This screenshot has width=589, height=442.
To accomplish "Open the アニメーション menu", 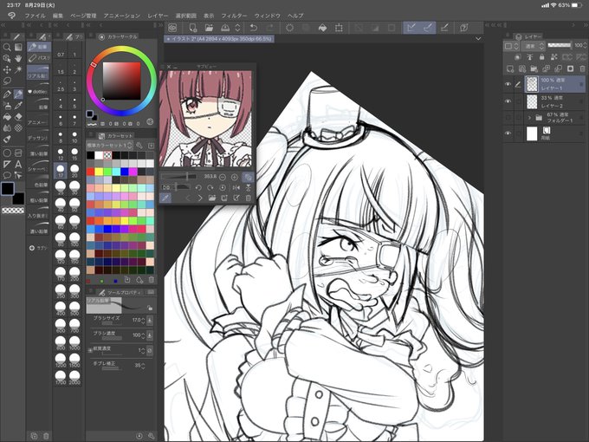I will (x=122, y=16).
